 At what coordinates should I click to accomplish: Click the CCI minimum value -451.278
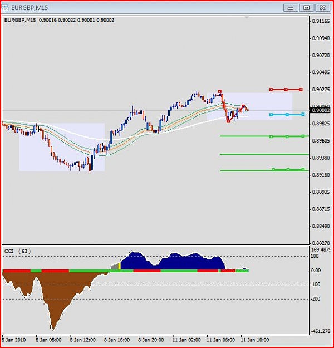(x=321, y=331)
